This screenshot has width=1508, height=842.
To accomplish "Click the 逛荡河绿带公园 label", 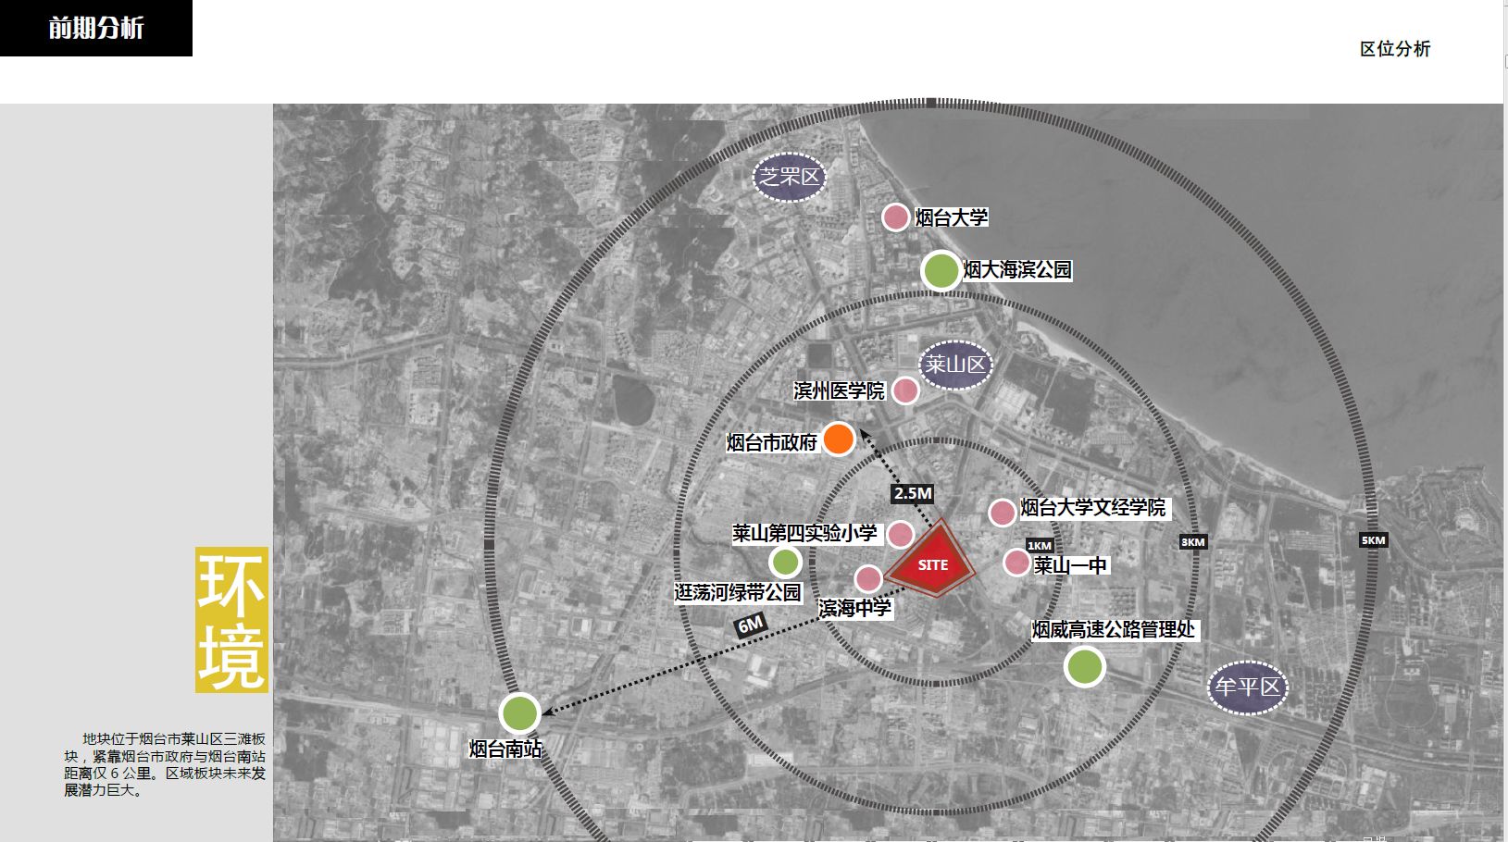I will [738, 592].
